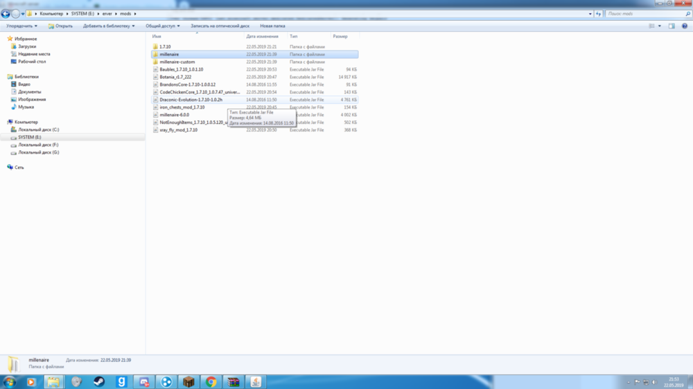The height and width of the screenshot is (389, 693).
Task: Toggle the preview pane icon
Action: [672, 26]
